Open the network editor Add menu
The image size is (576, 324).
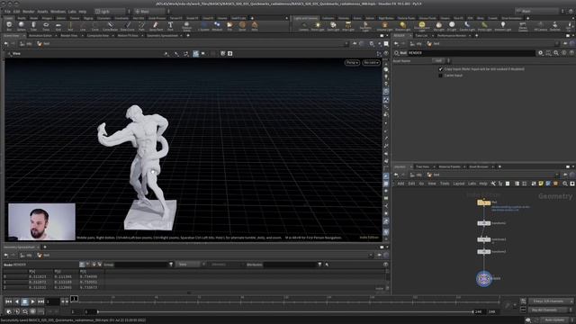pos(400,184)
